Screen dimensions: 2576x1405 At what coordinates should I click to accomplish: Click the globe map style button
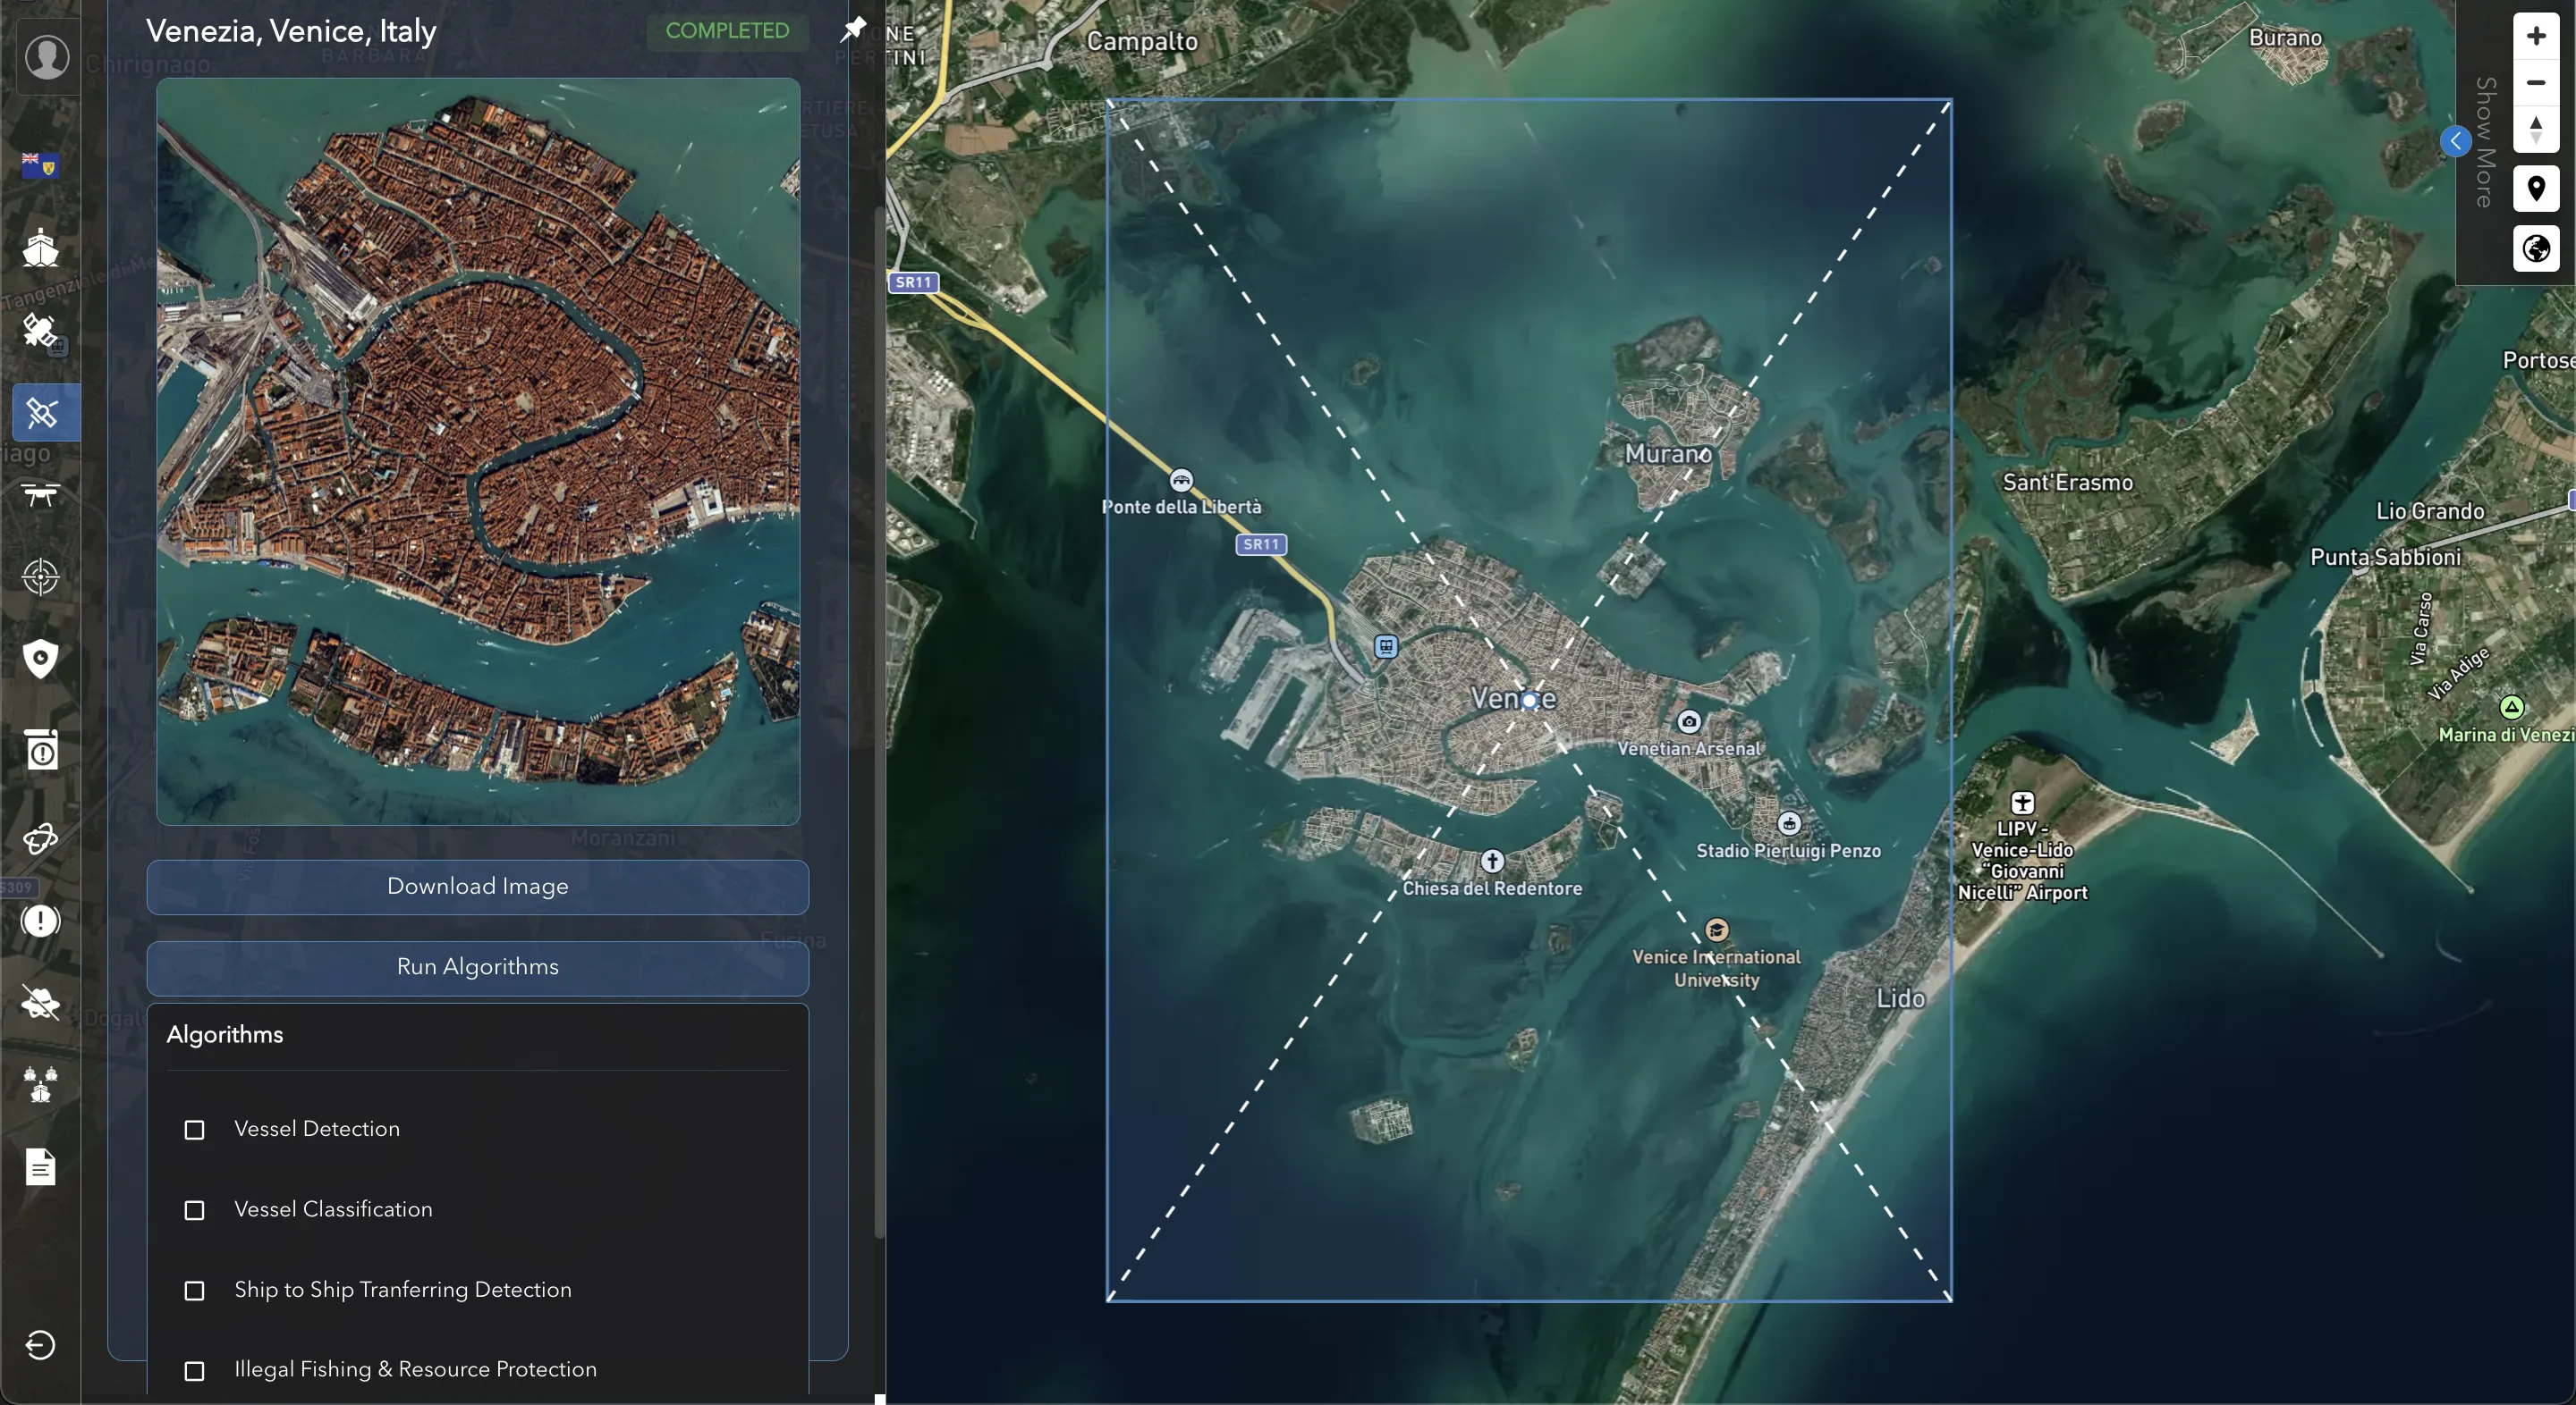coord(2536,248)
